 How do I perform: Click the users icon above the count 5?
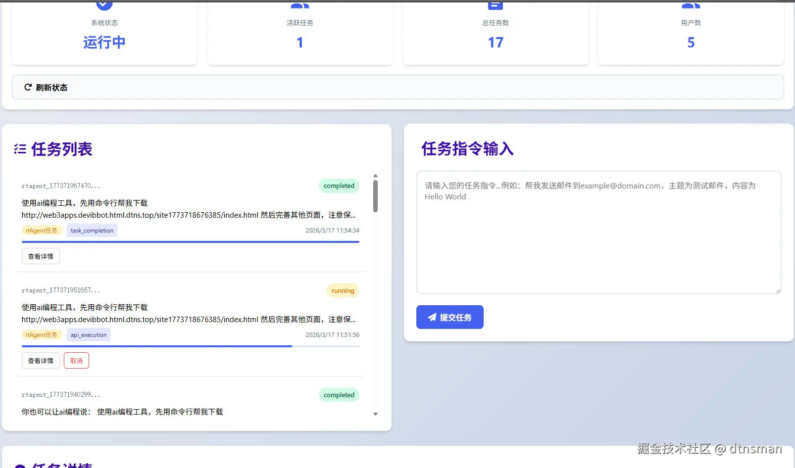[690, 4]
